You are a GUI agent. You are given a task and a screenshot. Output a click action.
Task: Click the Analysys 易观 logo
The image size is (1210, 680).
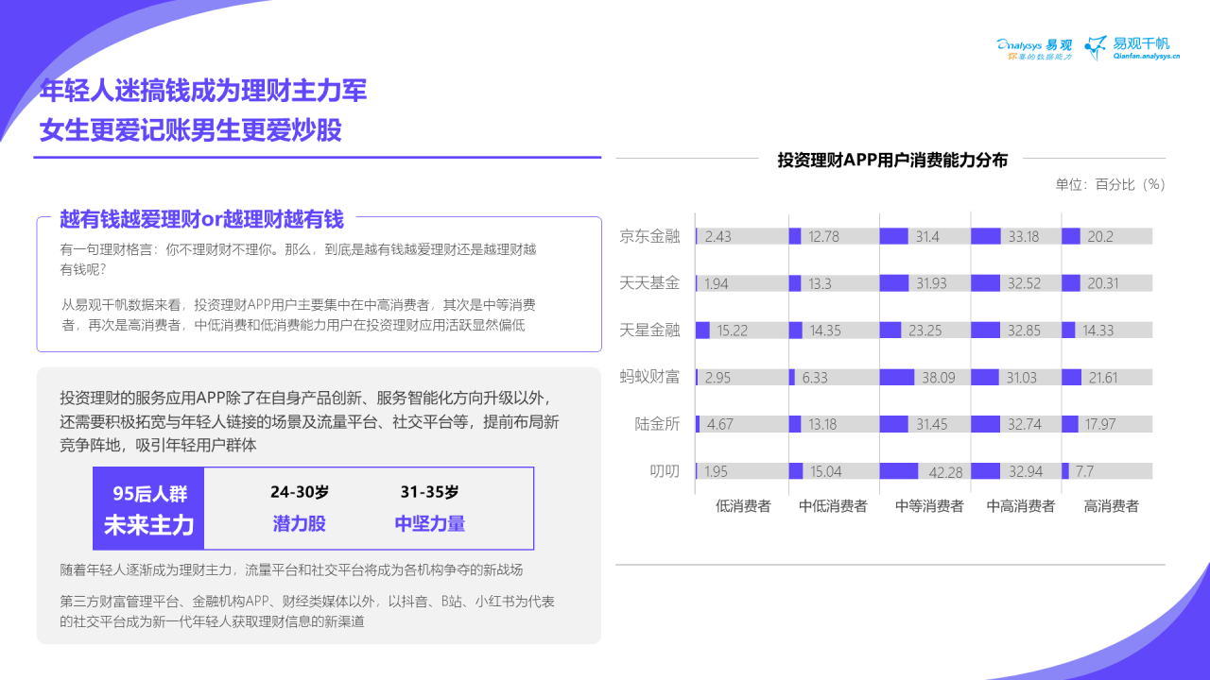(x=1034, y=48)
